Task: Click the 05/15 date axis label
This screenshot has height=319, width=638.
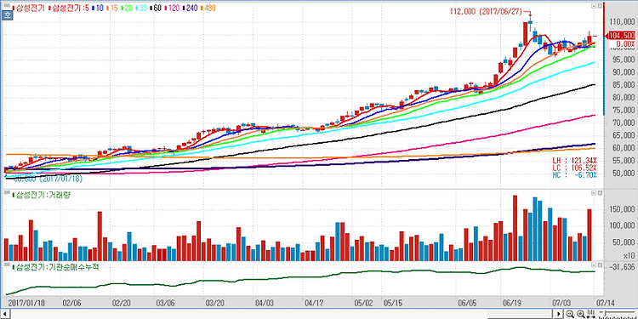Action: [x=392, y=303]
